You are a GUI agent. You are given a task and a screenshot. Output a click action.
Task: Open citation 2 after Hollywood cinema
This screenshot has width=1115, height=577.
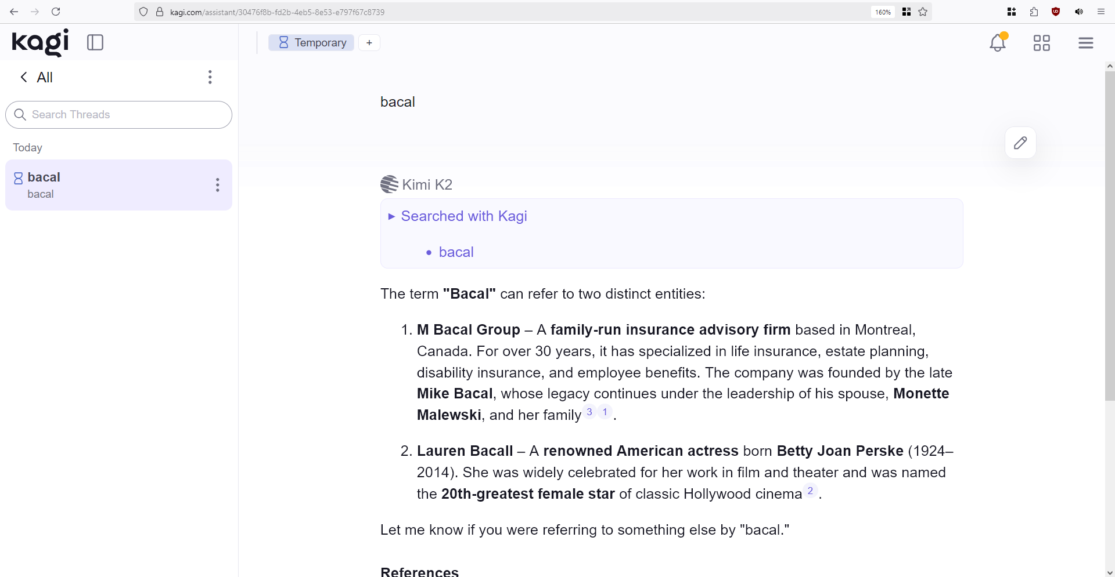(810, 491)
